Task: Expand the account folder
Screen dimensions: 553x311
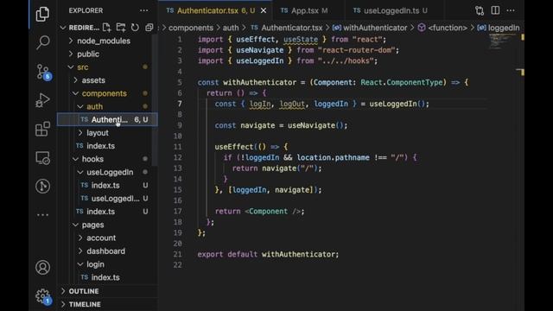Action: [101, 238]
